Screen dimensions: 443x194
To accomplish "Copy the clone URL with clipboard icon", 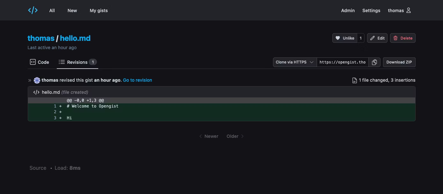I will [x=374, y=62].
